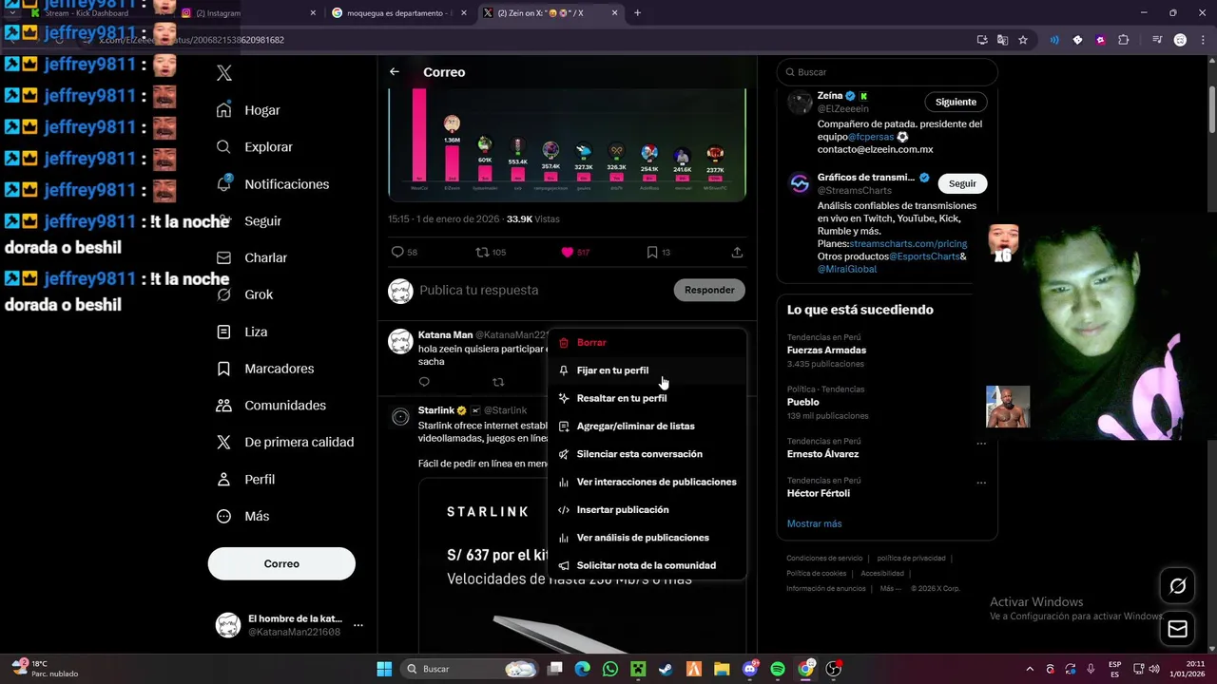This screenshot has height=684, width=1217.
Task: Open the floating Grok button
Action: 1177,586
